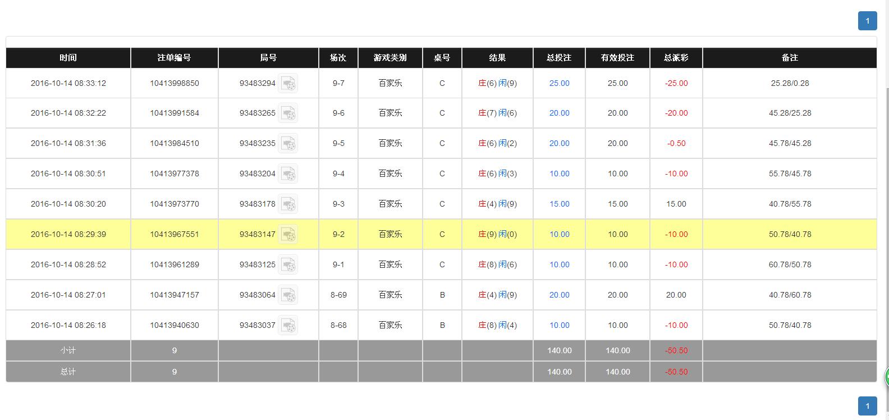View replay icon for round 93483037

(x=288, y=326)
